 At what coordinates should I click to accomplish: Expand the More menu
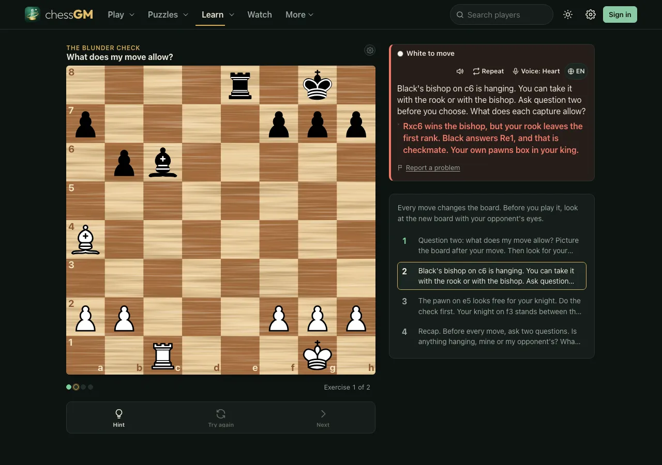click(299, 14)
